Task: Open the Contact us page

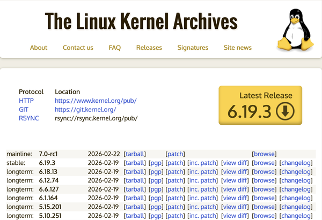Action: click(x=78, y=48)
